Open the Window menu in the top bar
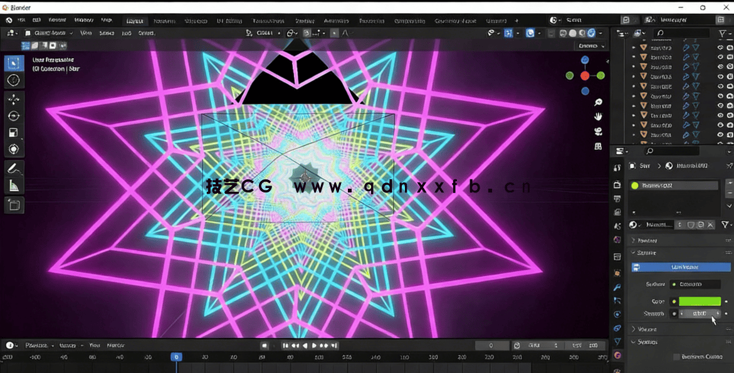The width and height of the screenshot is (734, 373). tap(84, 21)
